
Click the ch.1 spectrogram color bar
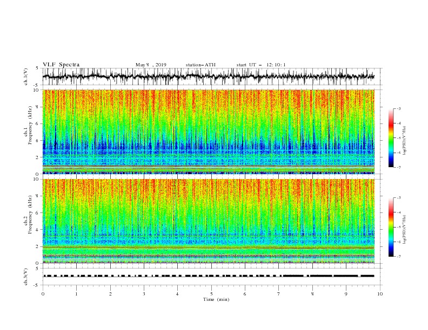391,138
